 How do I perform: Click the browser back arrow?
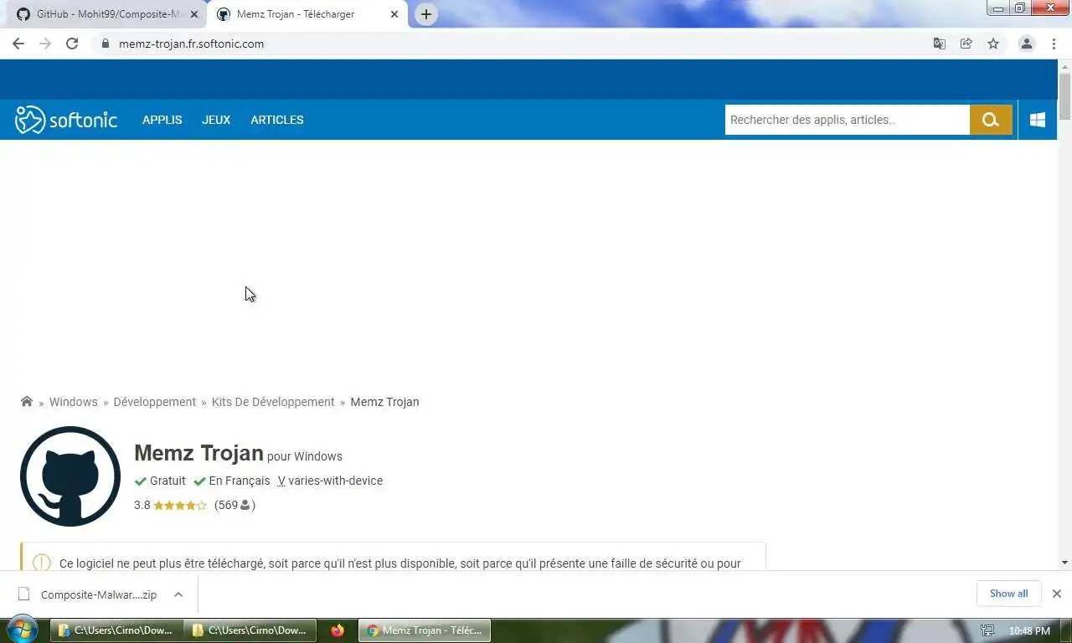tap(18, 44)
